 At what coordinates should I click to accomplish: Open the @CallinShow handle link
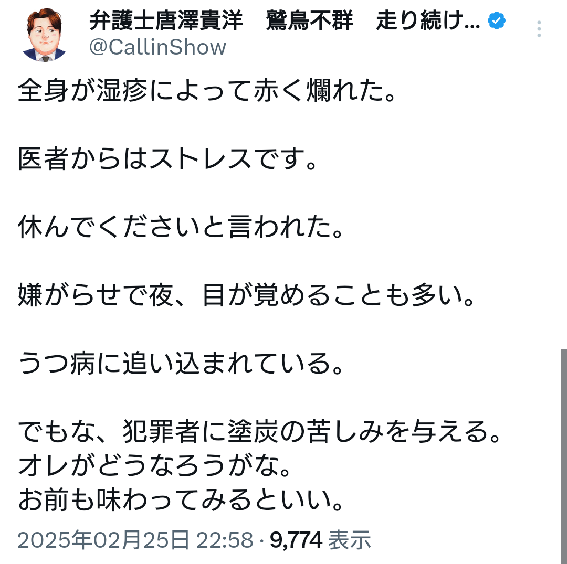(x=157, y=47)
